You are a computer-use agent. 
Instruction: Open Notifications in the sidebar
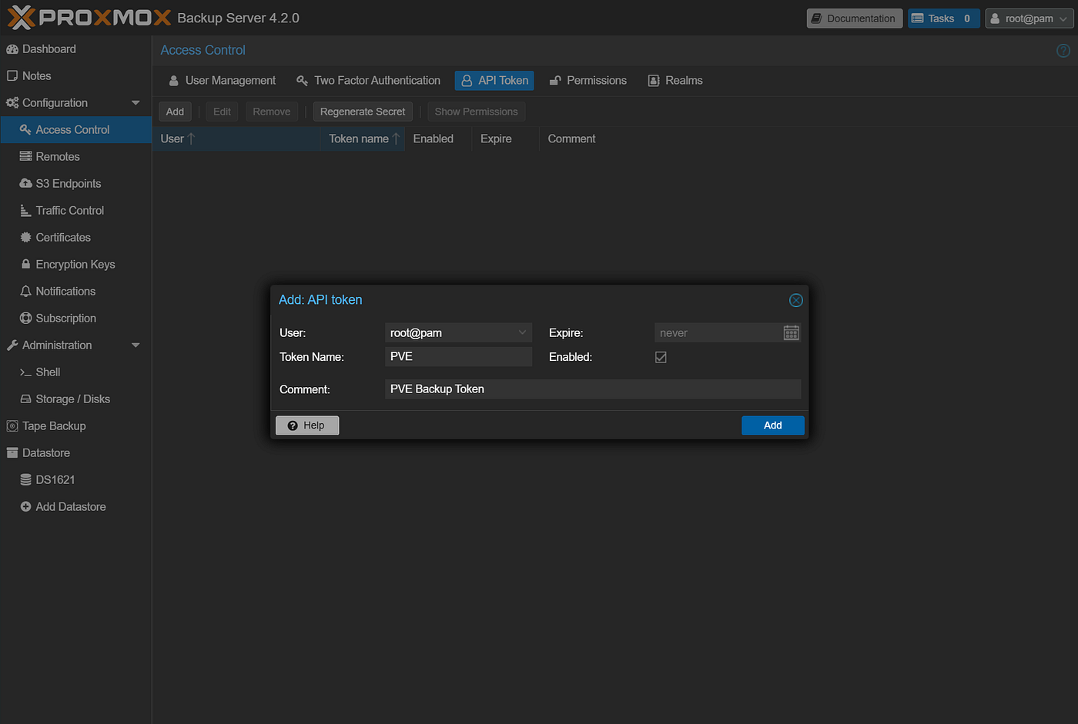click(75, 292)
